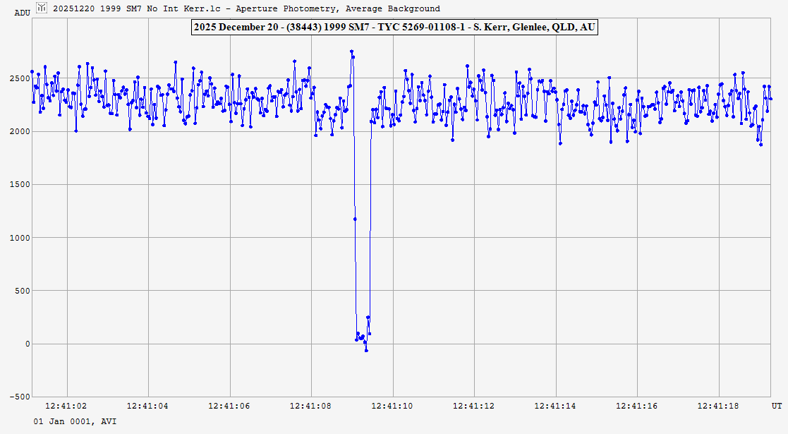Click the 12:41:16 time axis label

637,406
